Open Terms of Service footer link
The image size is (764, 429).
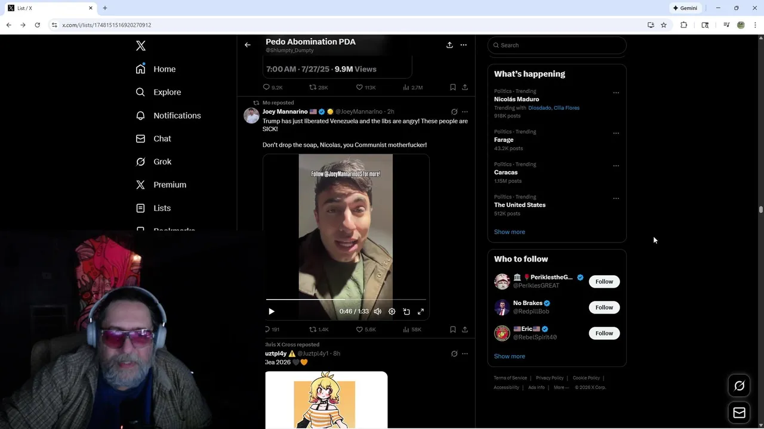coord(510,378)
